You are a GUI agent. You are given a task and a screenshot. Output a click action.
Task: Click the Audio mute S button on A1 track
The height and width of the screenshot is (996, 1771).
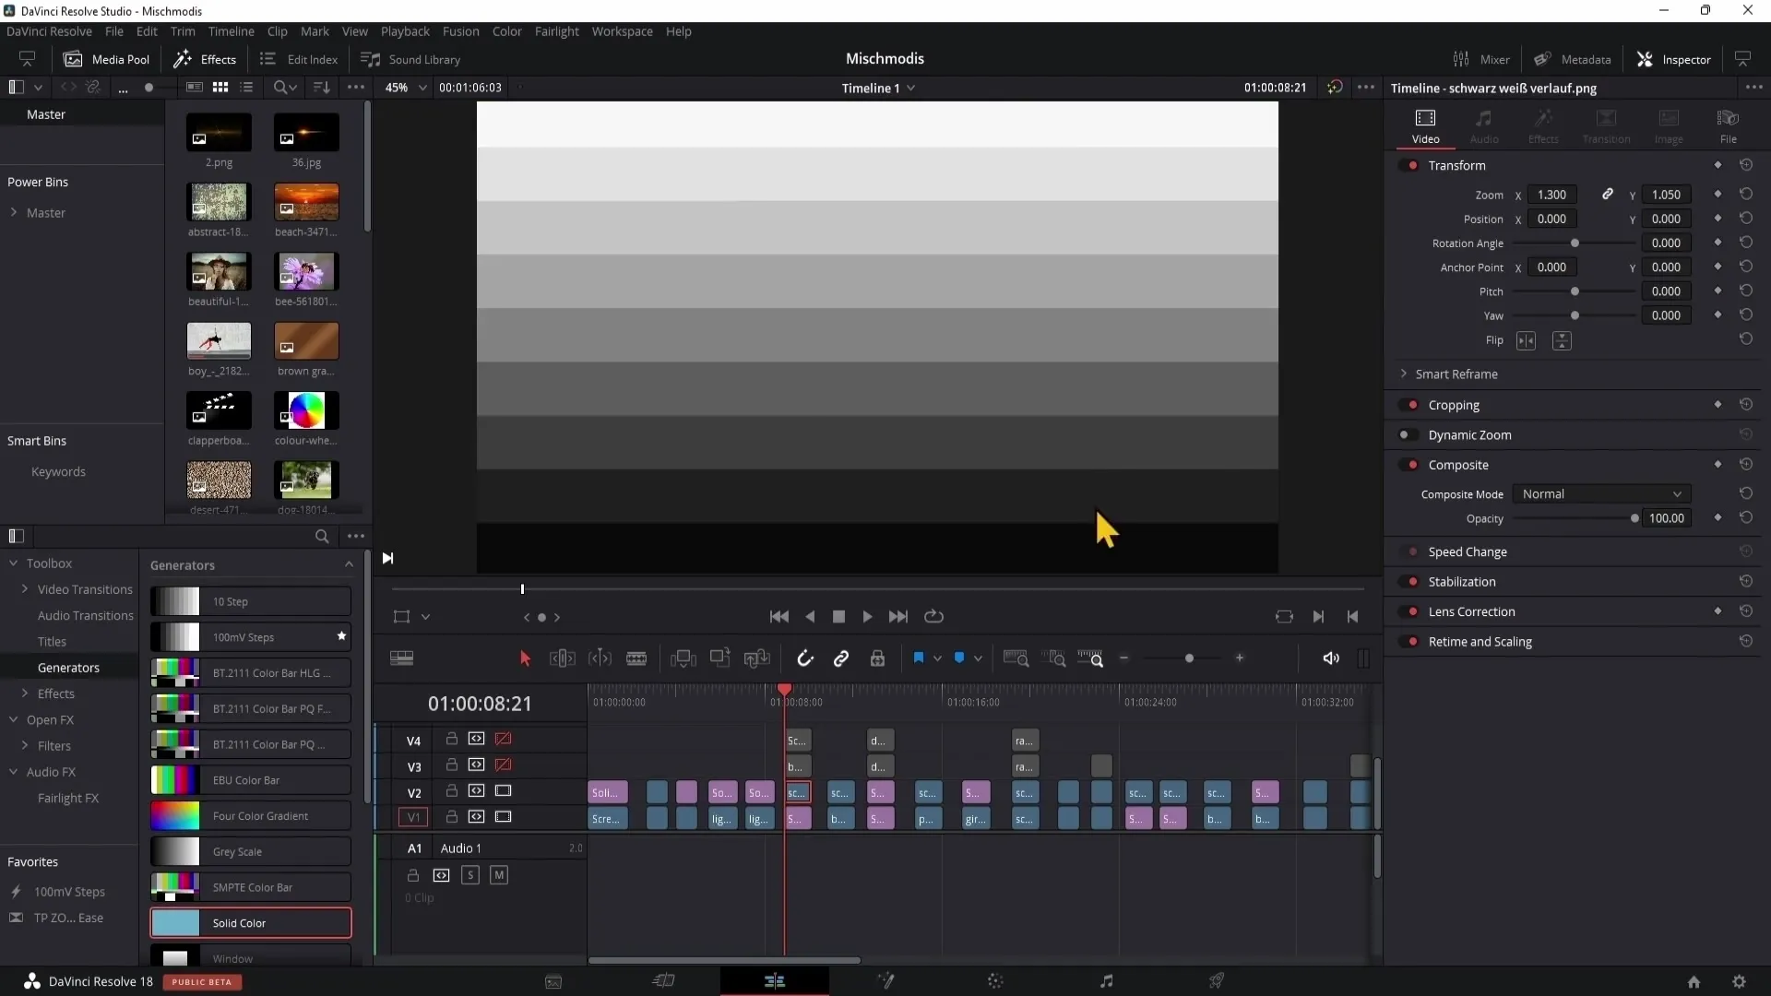(x=470, y=875)
